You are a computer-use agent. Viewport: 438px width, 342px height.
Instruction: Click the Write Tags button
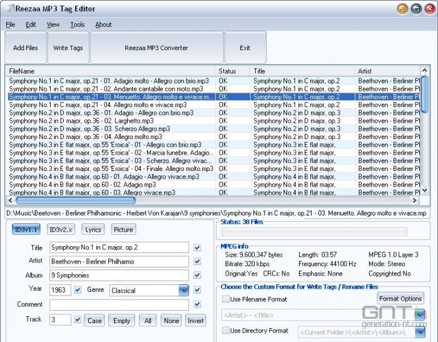(x=68, y=48)
